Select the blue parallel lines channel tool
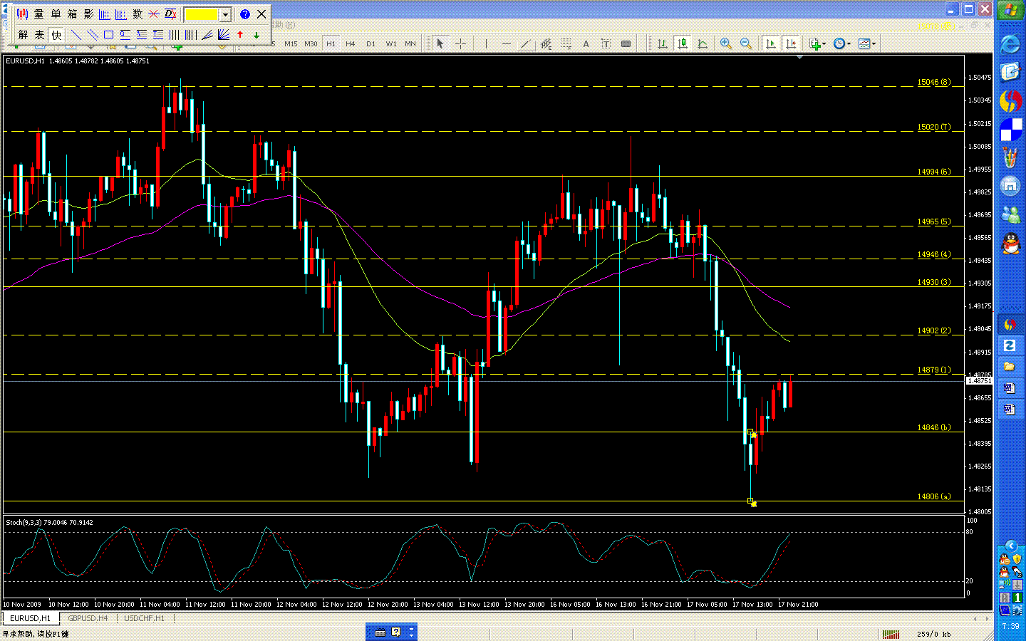Screen dimensions: 1026x641 tap(92, 34)
